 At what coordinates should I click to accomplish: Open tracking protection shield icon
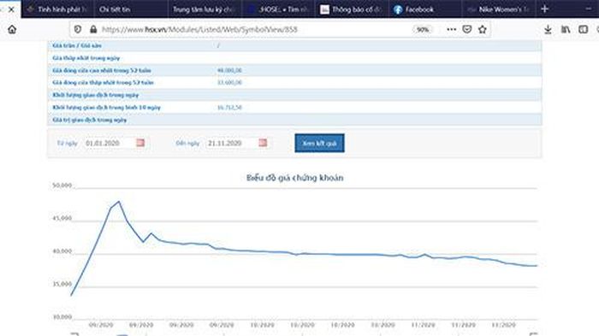pyautogui.click(x=78, y=29)
